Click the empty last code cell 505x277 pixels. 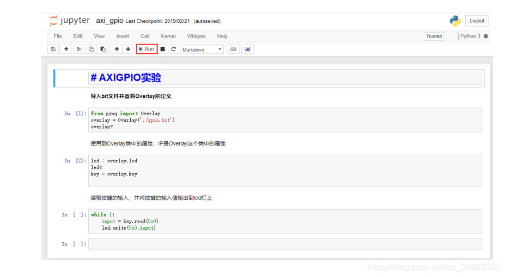point(285,244)
